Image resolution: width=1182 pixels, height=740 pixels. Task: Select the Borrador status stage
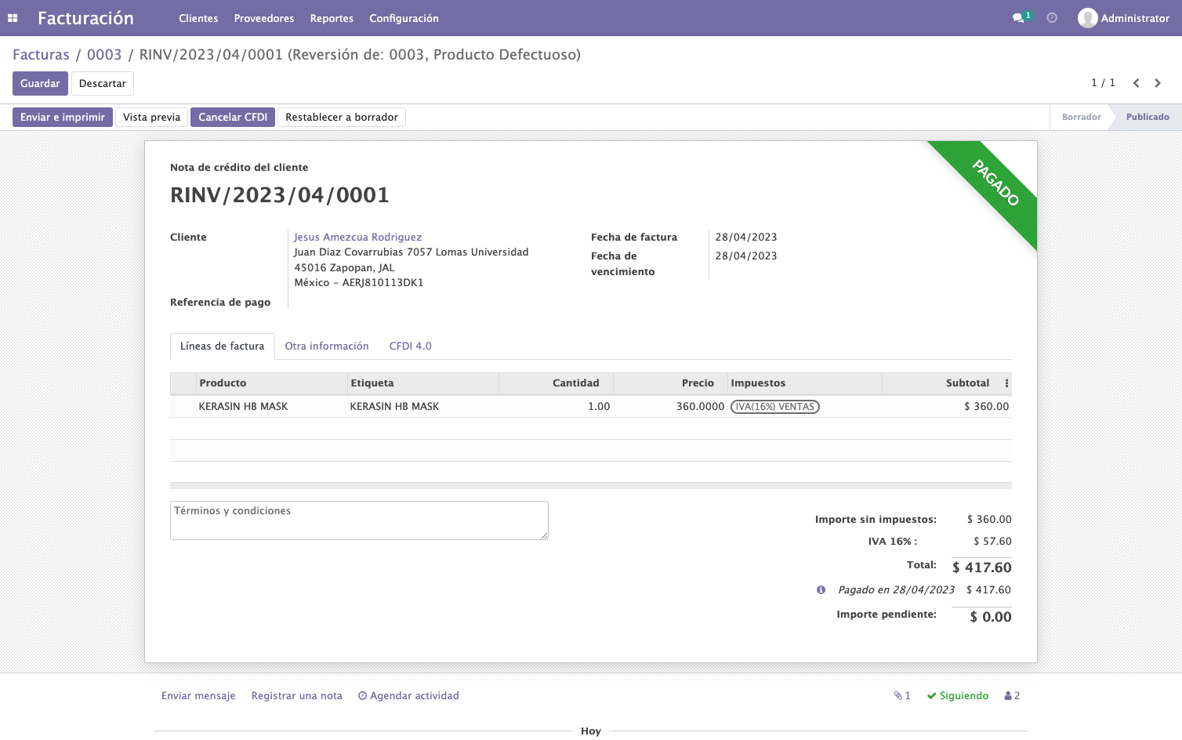click(1082, 117)
